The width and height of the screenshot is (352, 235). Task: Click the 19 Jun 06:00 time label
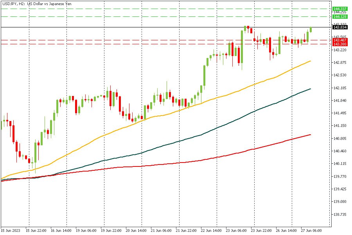pyautogui.click(x=86, y=231)
